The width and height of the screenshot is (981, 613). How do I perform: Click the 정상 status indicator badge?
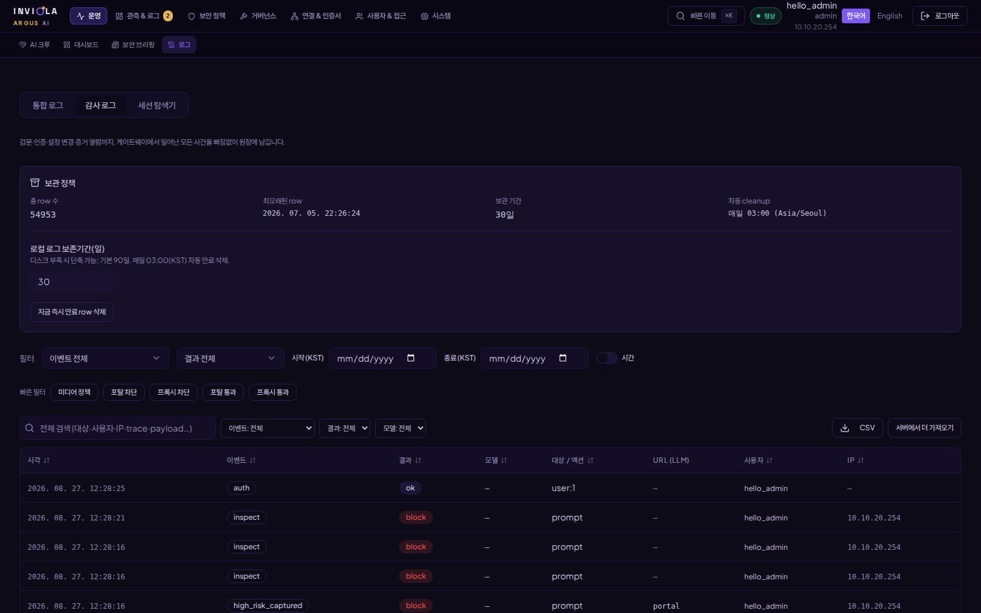pos(766,16)
